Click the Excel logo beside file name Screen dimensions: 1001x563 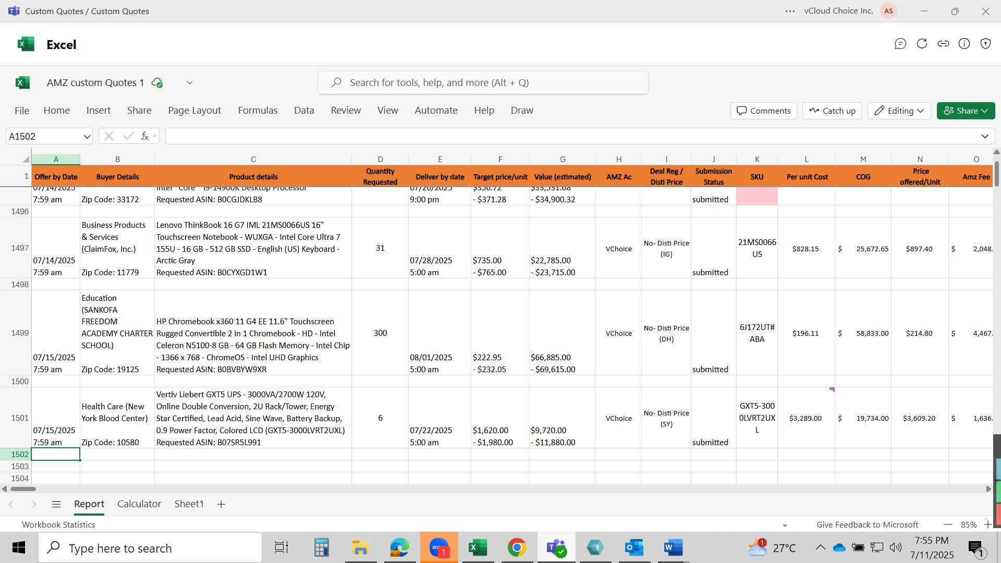pyautogui.click(x=22, y=82)
